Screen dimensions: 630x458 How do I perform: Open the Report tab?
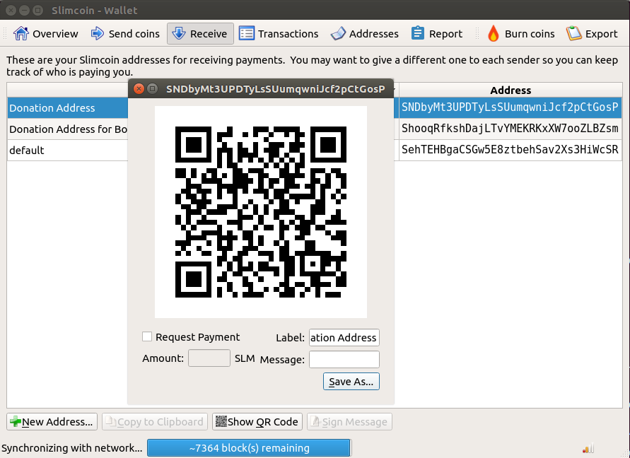point(437,34)
